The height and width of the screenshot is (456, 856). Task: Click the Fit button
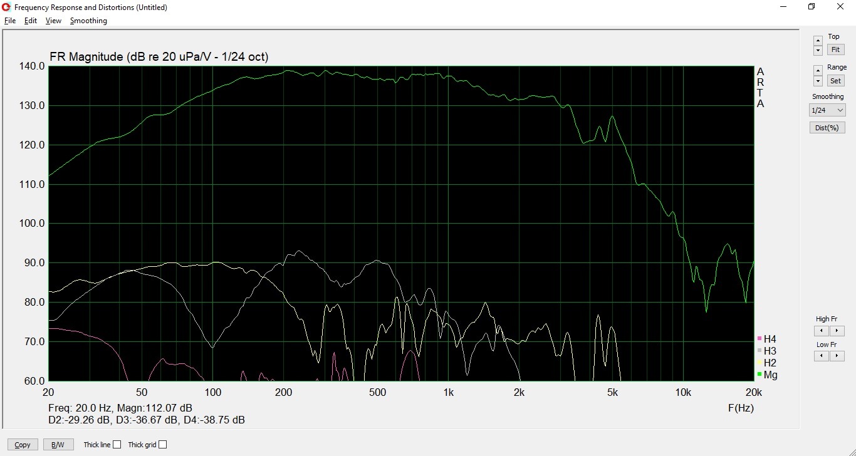[x=835, y=49]
